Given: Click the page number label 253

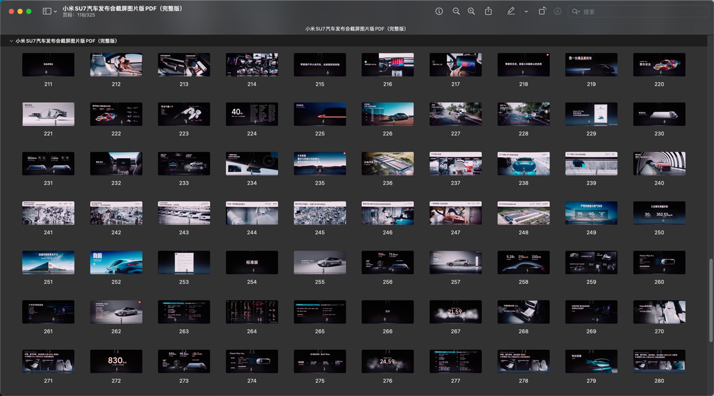Looking at the screenshot, I should pos(184,282).
